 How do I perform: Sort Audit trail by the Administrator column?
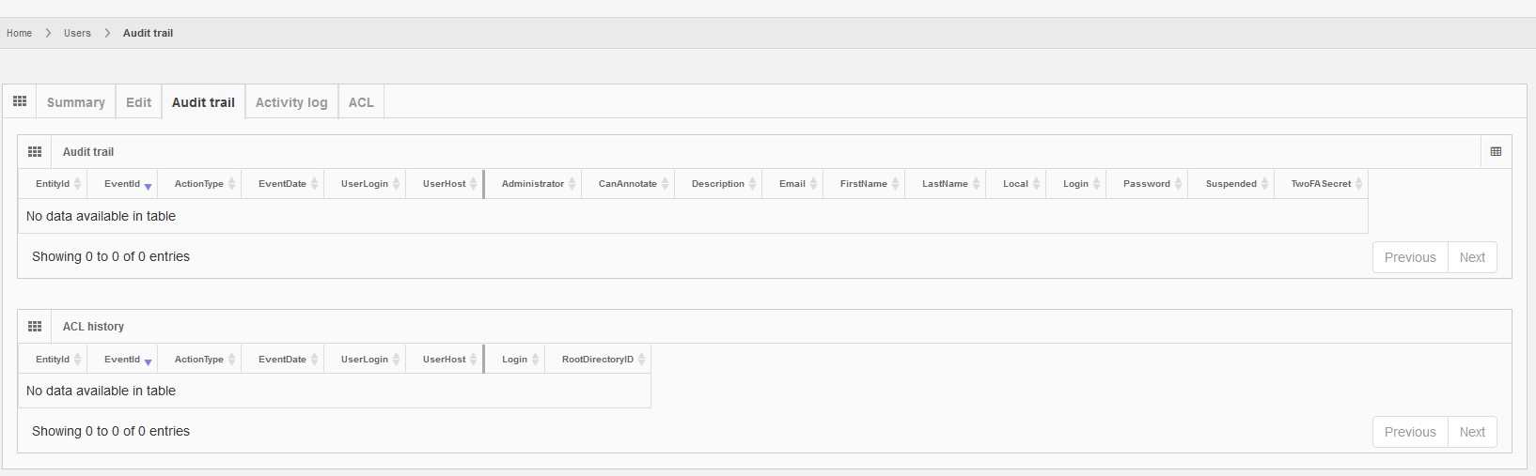pyautogui.click(x=533, y=184)
